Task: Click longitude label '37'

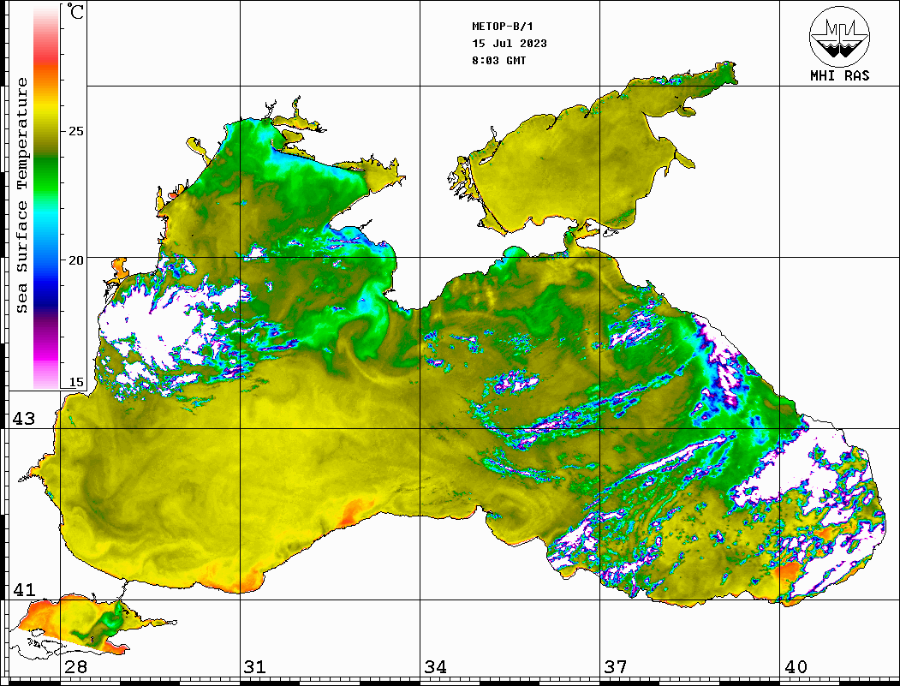Action: (616, 666)
